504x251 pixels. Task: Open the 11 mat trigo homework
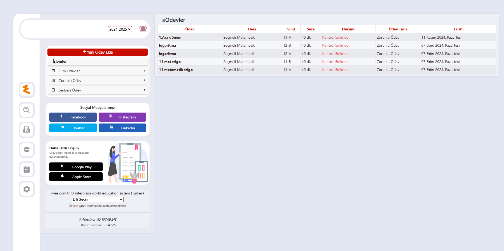tap(327, 62)
